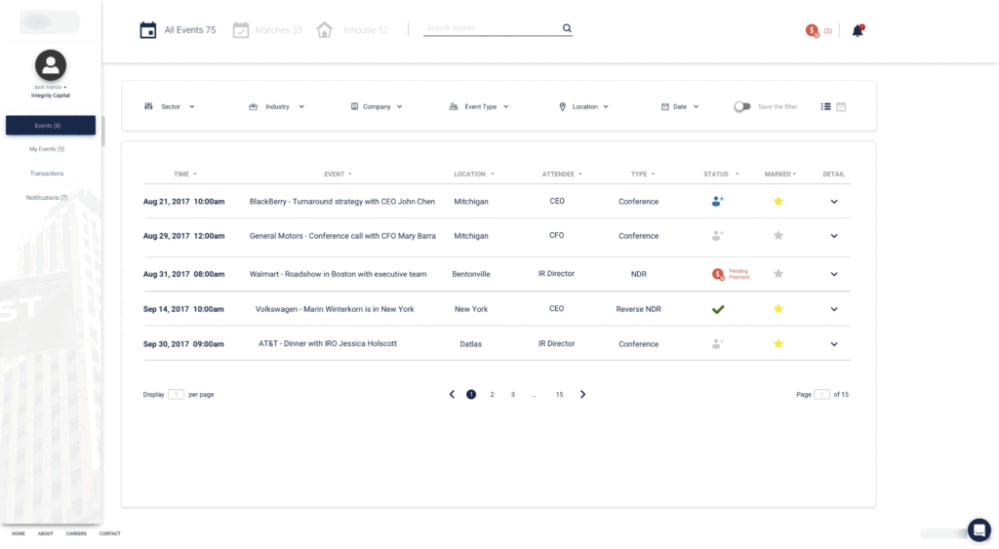Sort by the TIME column header
The height and width of the screenshot is (549, 999).
184,174
